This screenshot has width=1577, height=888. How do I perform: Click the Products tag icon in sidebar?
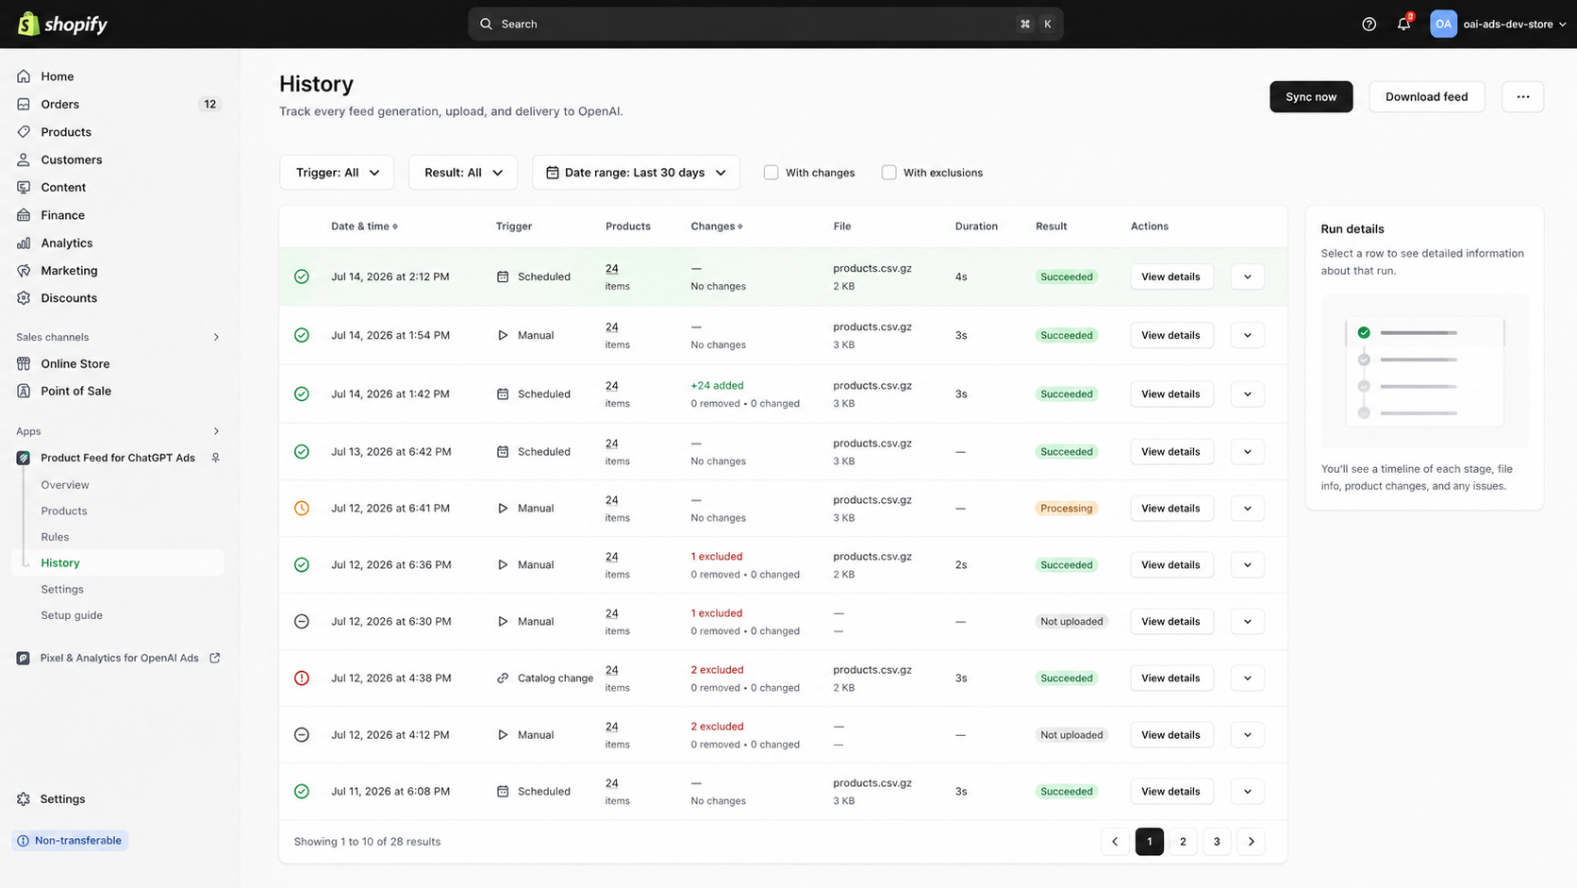pyautogui.click(x=24, y=132)
